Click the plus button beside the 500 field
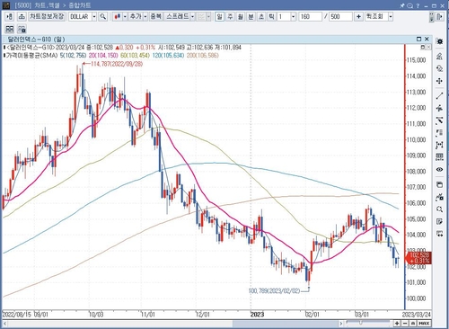The width and height of the screenshot is (449, 329). pos(358,16)
